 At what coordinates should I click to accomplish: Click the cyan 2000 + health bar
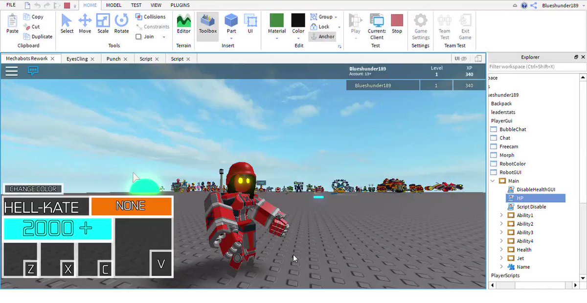click(x=58, y=229)
